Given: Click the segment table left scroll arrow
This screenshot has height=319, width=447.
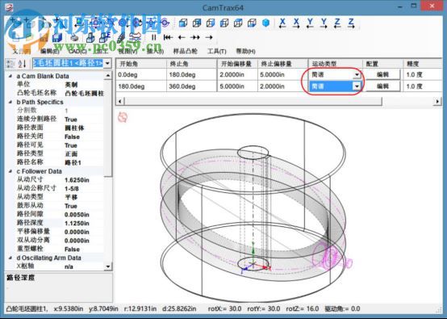Looking at the screenshot, I should [119, 101].
